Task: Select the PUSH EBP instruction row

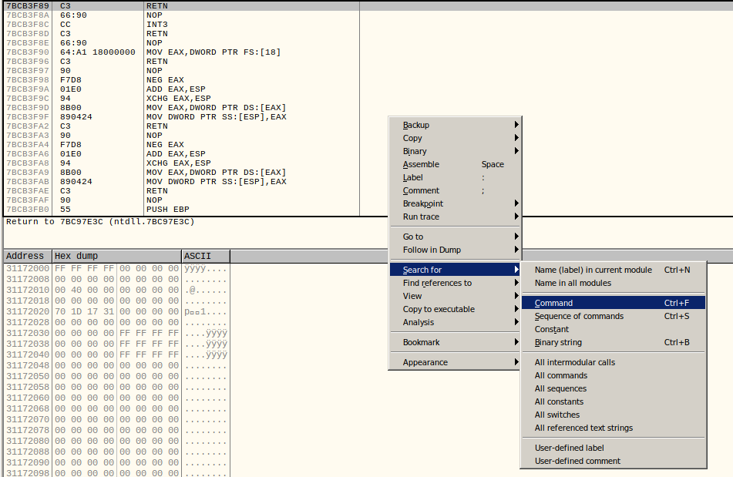Action: click(x=167, y=209)
